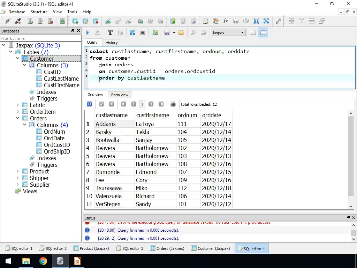Open the Tools menu
Viewport: 357px width, 268px height.
[72, 12]
